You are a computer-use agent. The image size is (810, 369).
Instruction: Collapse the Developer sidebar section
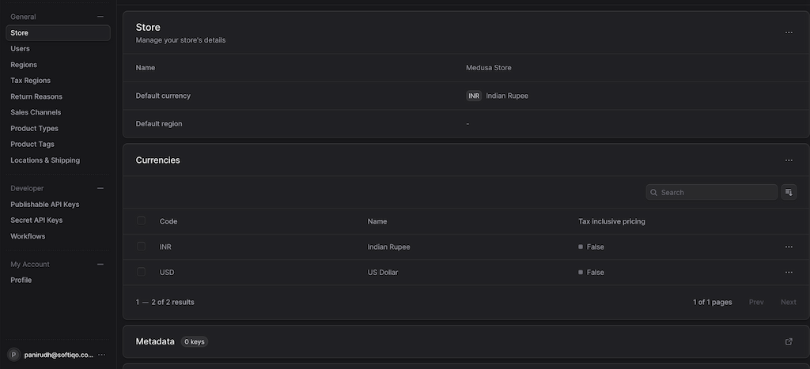click(100, 188)
